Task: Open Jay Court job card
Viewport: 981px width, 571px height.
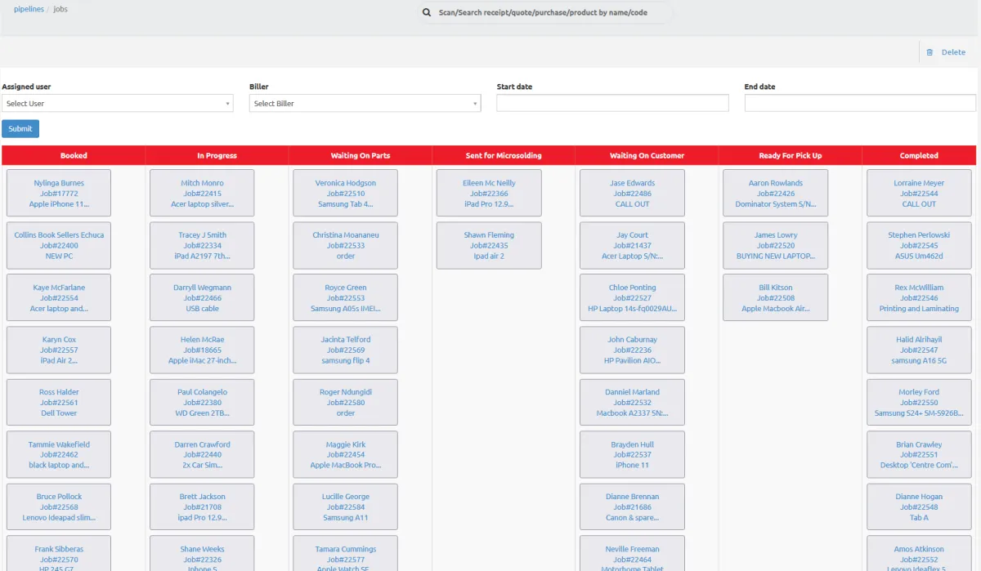Action: pos(632,245)
